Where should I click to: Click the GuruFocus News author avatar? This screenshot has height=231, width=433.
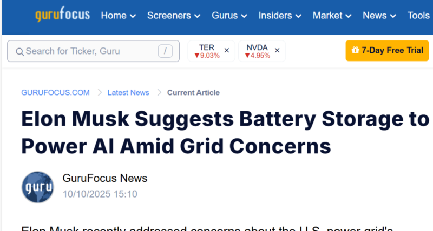pyautogui.click(x=37, y=187)
